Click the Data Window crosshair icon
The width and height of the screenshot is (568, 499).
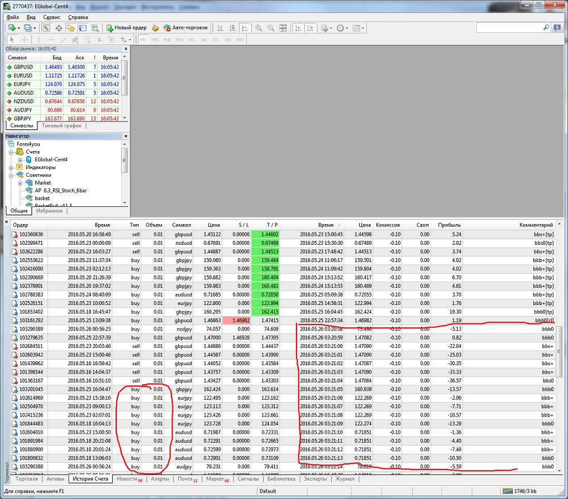click(59, 28)
